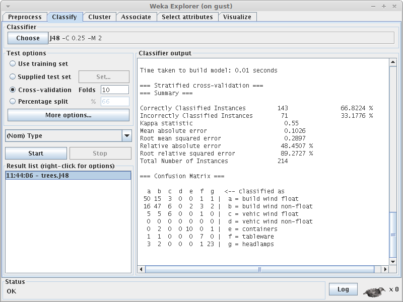Click the Folds input field
This screenshot has height=302, width=403.
pos(115,90)
